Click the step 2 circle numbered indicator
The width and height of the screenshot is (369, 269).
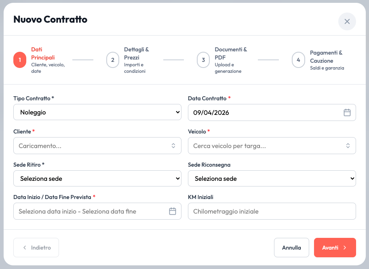click(112, 59)
